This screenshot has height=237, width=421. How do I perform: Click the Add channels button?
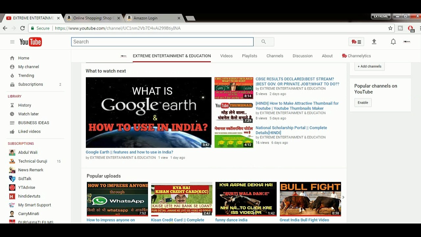pyautogui.click(x=370, y=66)
